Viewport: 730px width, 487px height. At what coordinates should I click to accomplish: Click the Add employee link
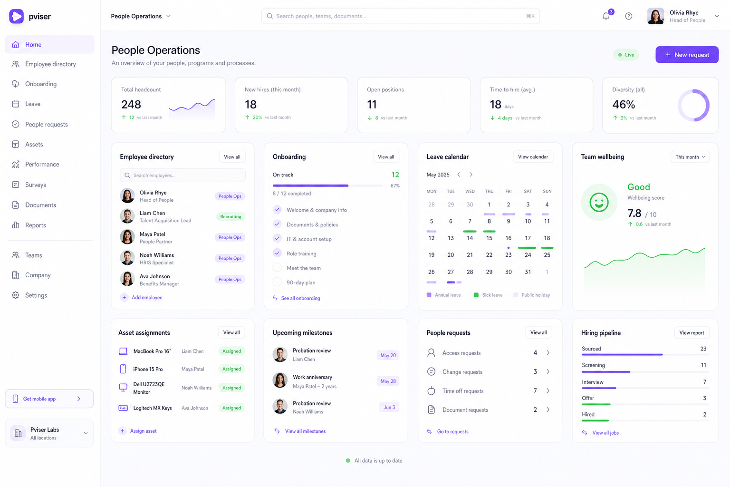(147, 297)
